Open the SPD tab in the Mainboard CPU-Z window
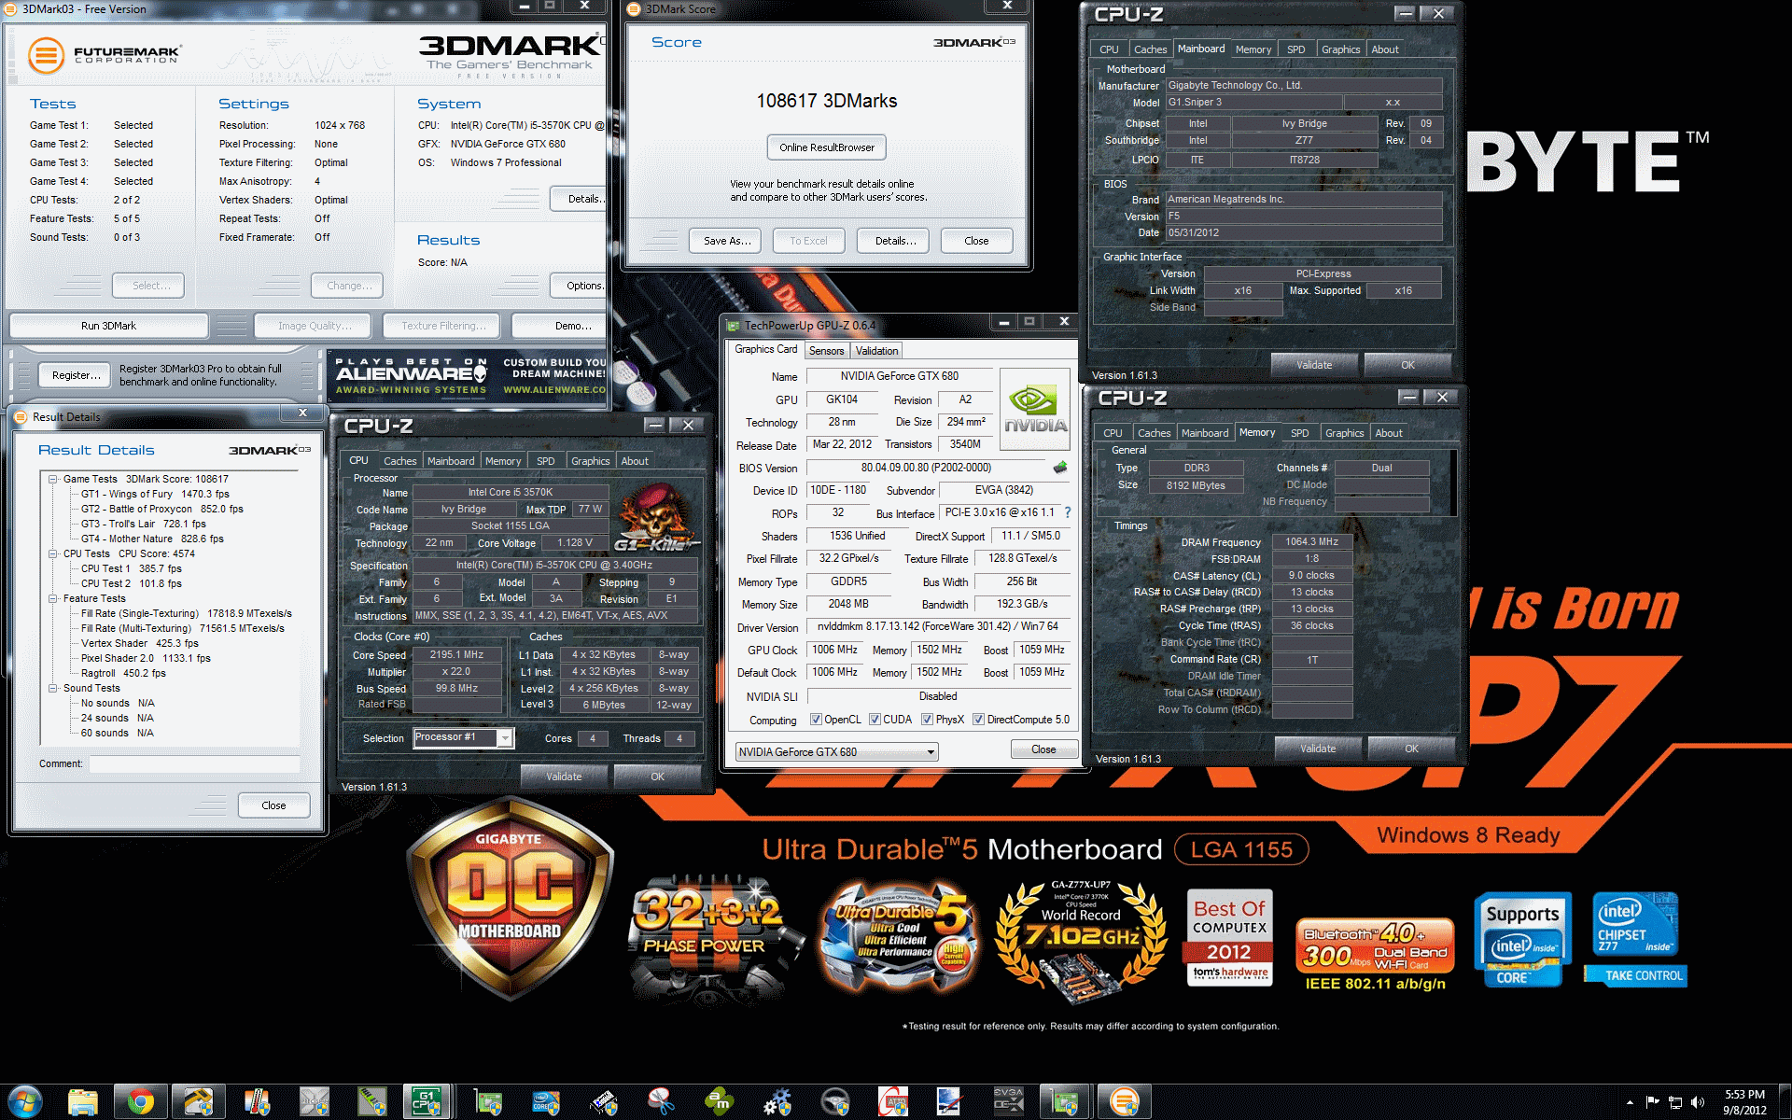This screenshot has height=1120, width=1792. tap(1295, 49)
